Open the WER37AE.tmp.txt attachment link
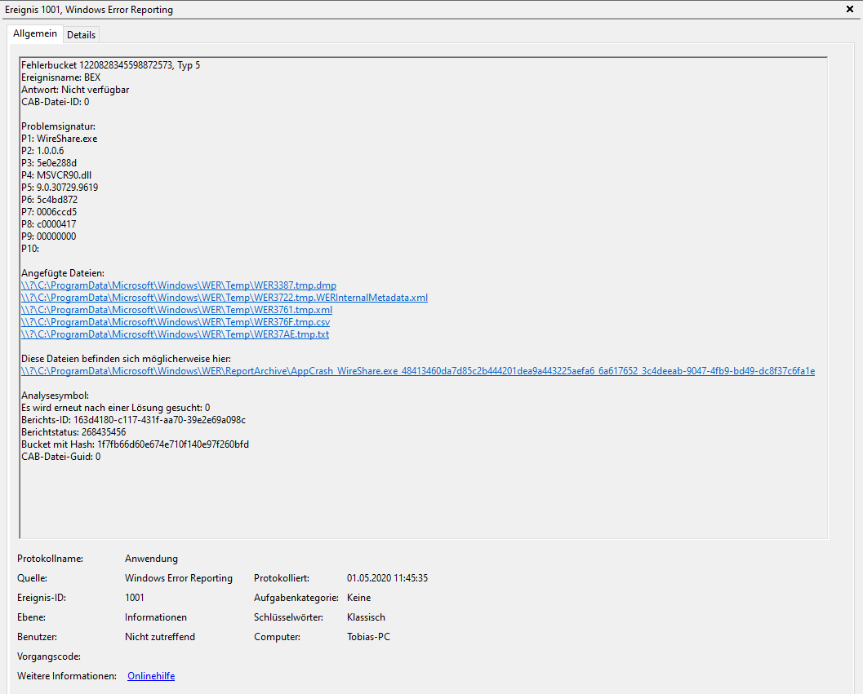Screen dimensions: 863x694 (175, 334)
